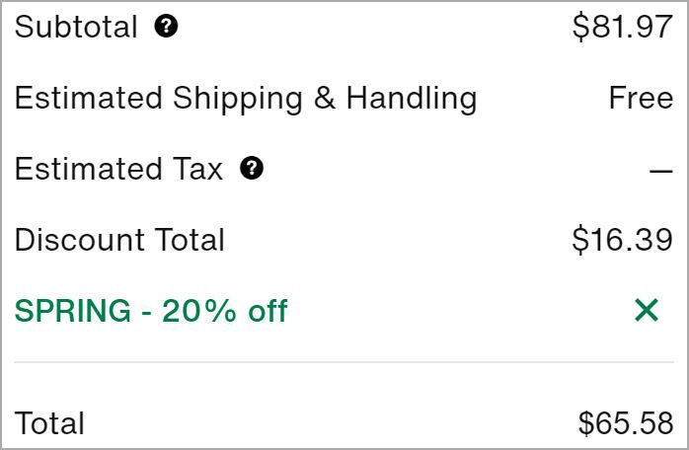Click the Estimated Tax label text
Viewport: 689px width, 450px height.
(119, 169)
